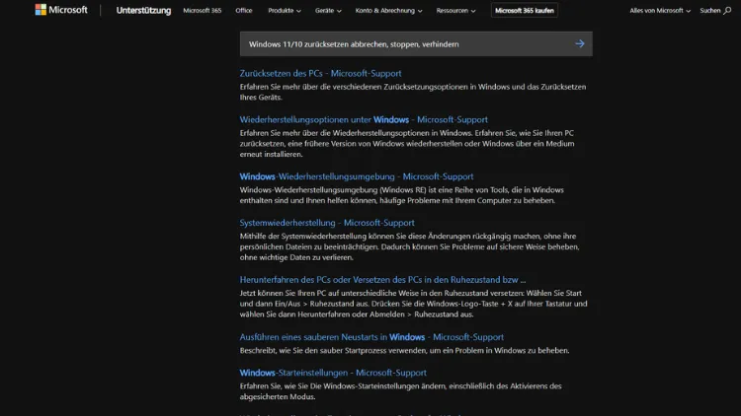Click the Microsoft logo icon
This screenshot has height=416, width=741.
41,10
